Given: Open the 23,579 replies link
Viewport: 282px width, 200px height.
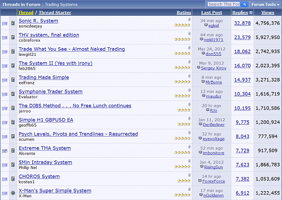Looking at the screenshot, I should (242, 37).
